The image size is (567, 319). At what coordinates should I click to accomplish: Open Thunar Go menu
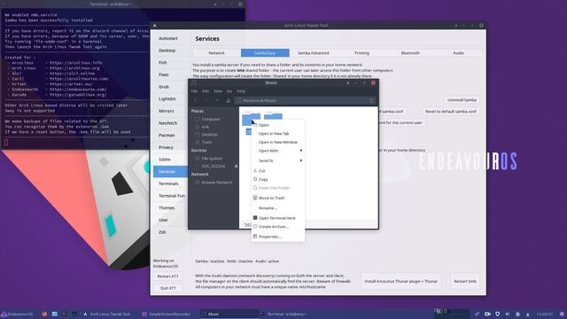(x=229, y=91)
